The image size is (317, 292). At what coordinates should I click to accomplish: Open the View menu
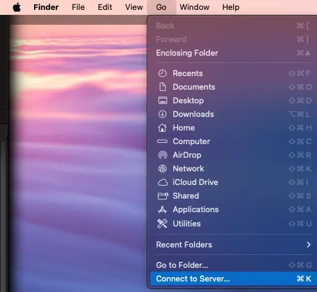[x=134, y=7]
